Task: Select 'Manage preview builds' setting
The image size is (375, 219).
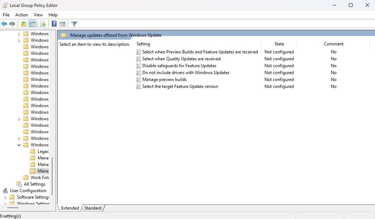Action: 164,79
